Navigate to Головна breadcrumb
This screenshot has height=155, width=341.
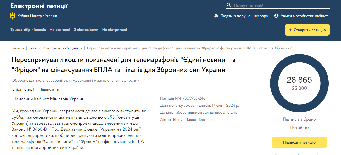coord(18,48)
